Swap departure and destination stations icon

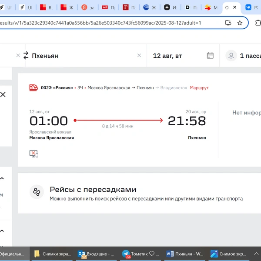[26, 55]
